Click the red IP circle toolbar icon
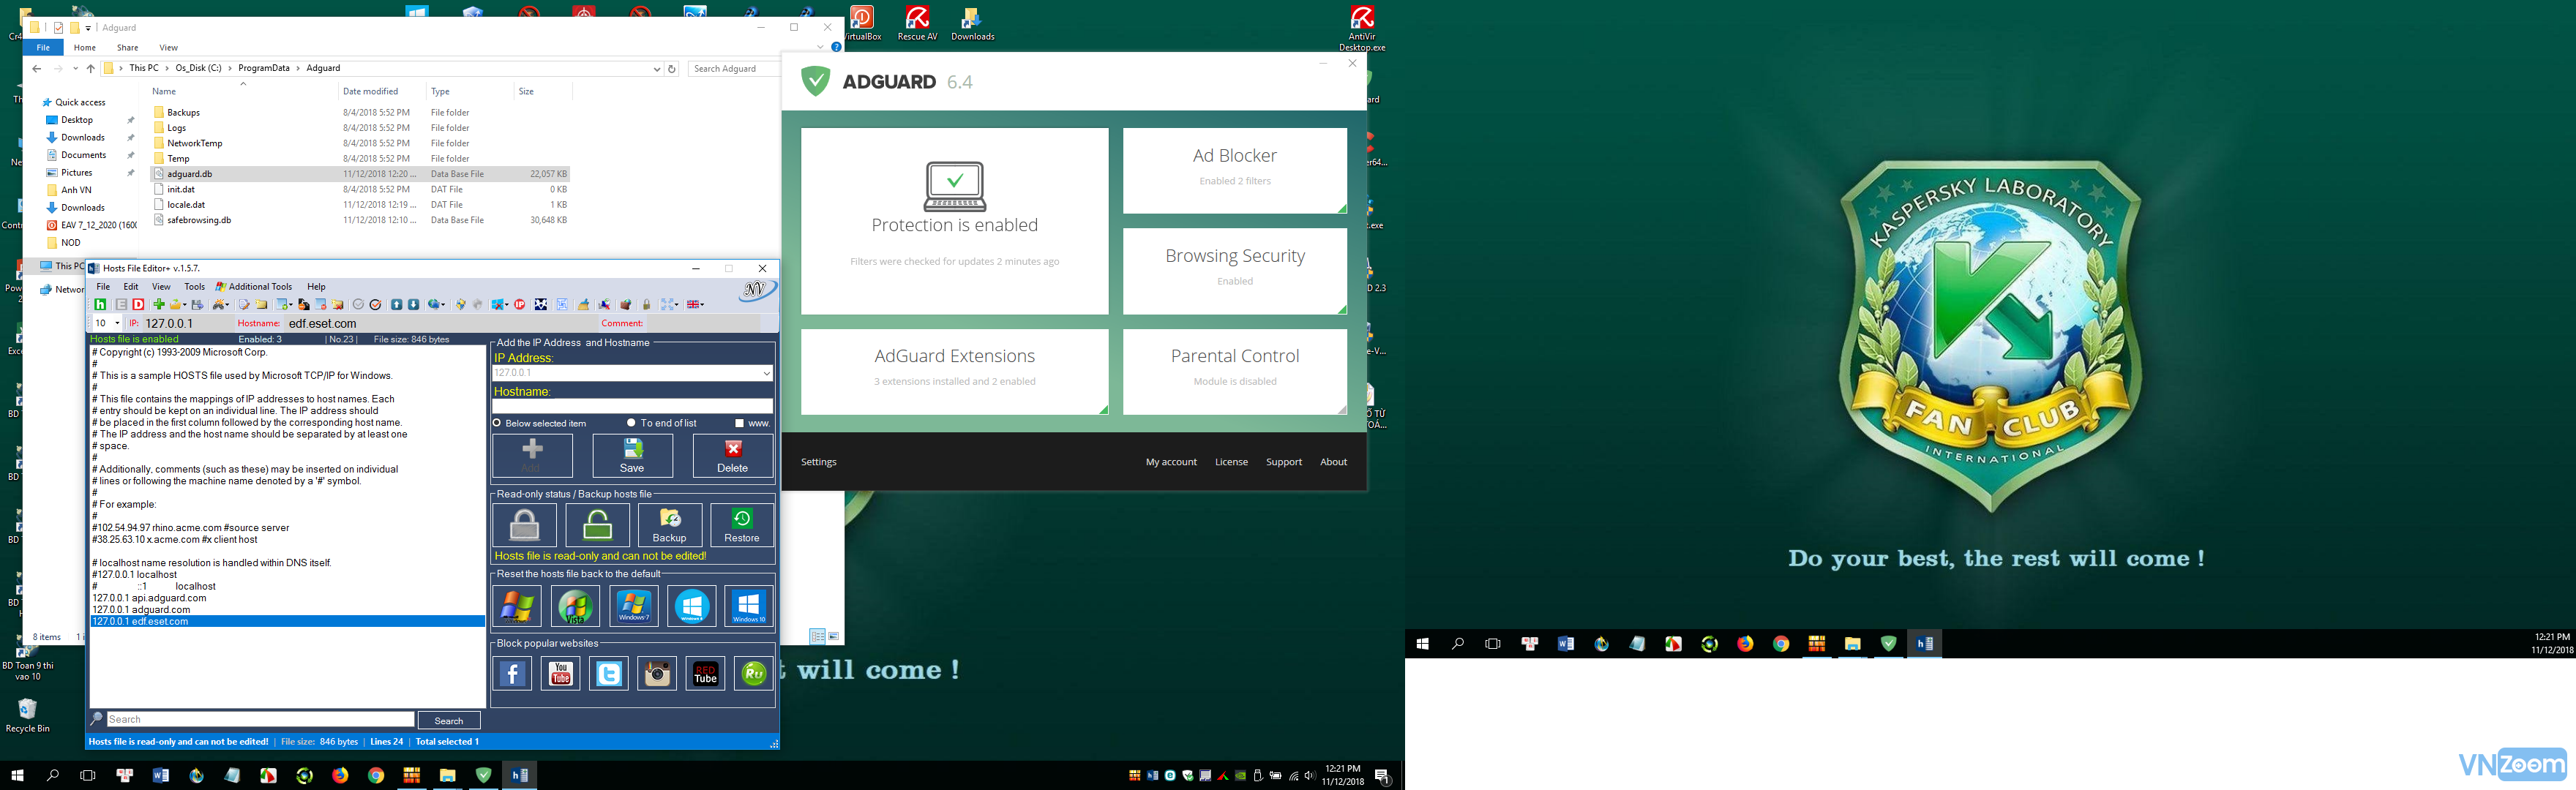Screen dimensions: 2576x790 (519, 304)
